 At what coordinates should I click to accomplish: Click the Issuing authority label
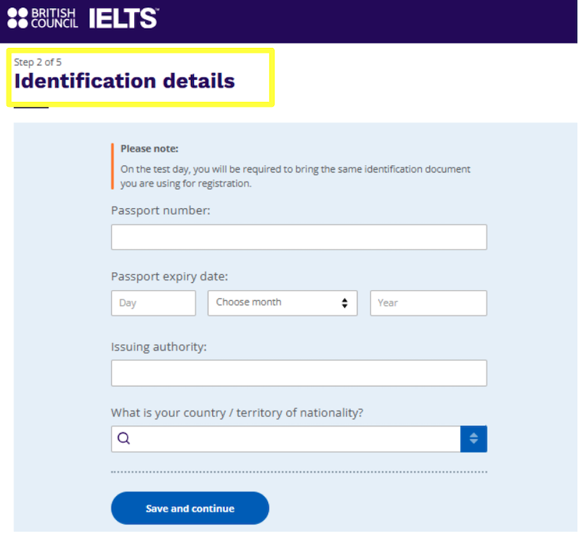click(x=158, y=347)
